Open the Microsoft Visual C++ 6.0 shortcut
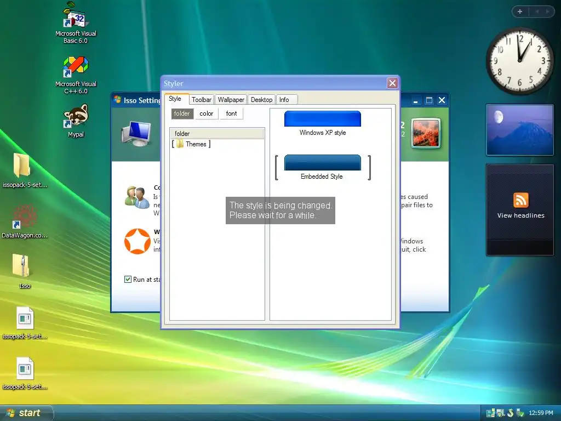The height and width of the screenshot is (421, 561). (76, 75)
